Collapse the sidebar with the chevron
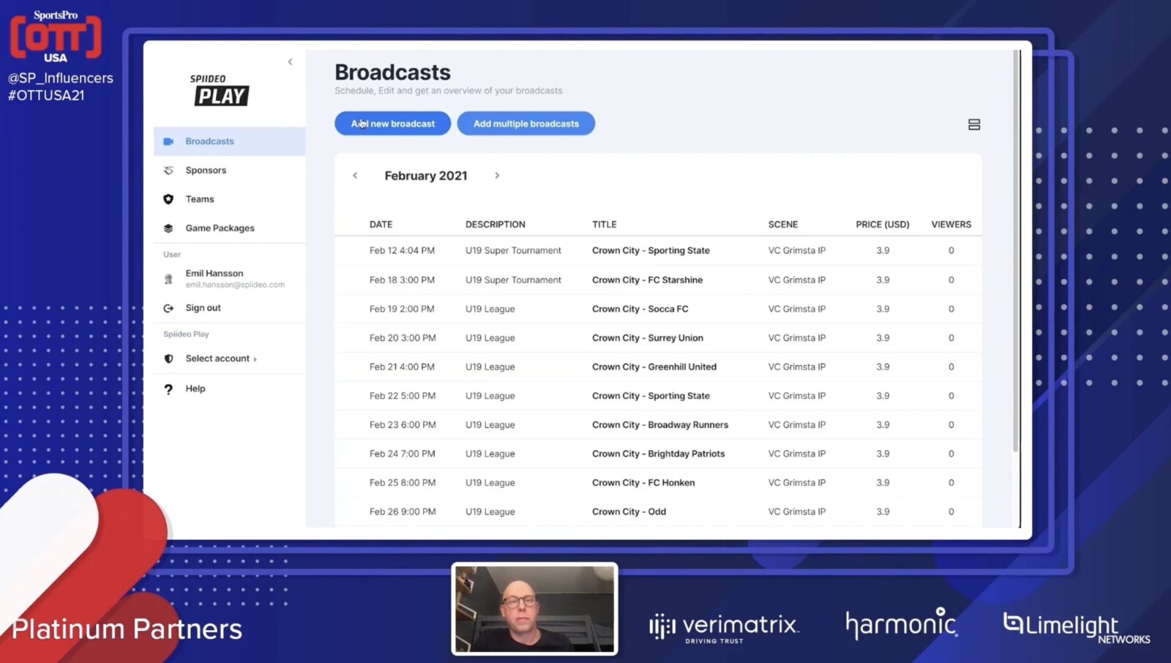The width and height of the screenshot is (1171, 663). coord(290,62)
